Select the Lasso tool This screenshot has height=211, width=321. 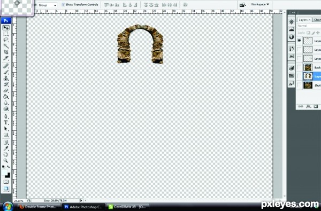click(x=6, y=40)
